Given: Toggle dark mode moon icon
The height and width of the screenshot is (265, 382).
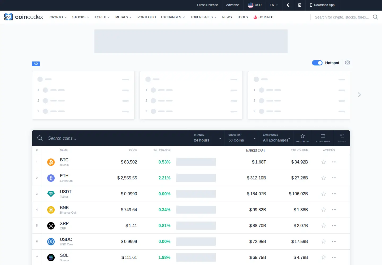Looking at the screenshot, I should click(x=288, y=5).
